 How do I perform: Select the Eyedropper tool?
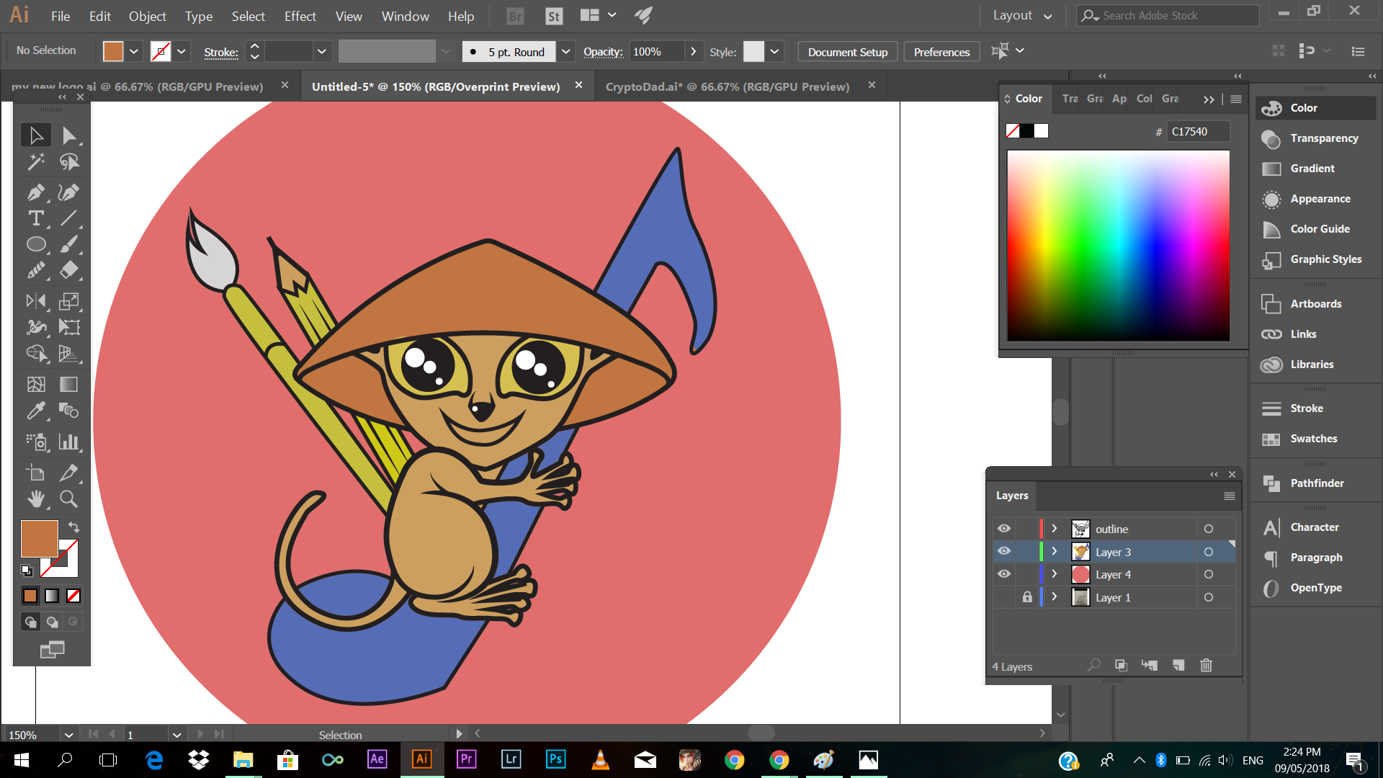click(35, 411)
